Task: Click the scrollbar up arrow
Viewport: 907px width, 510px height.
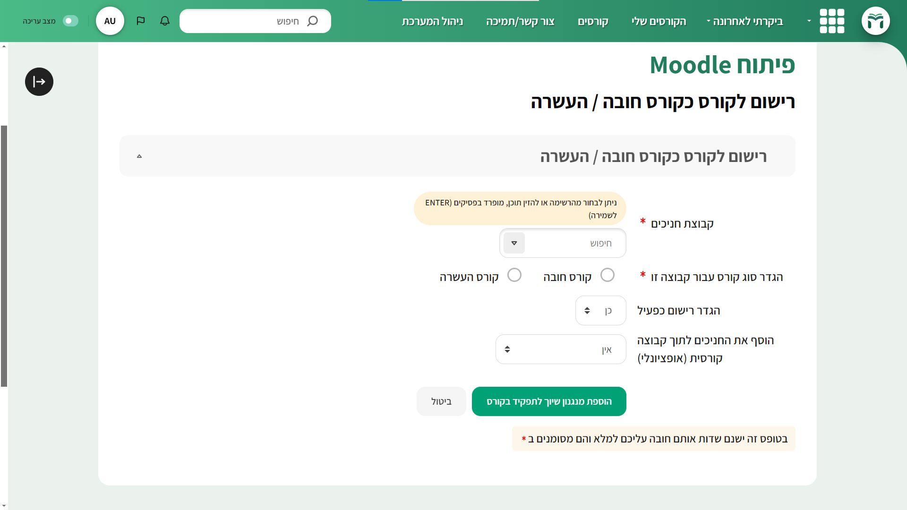Action: (4, 46)
